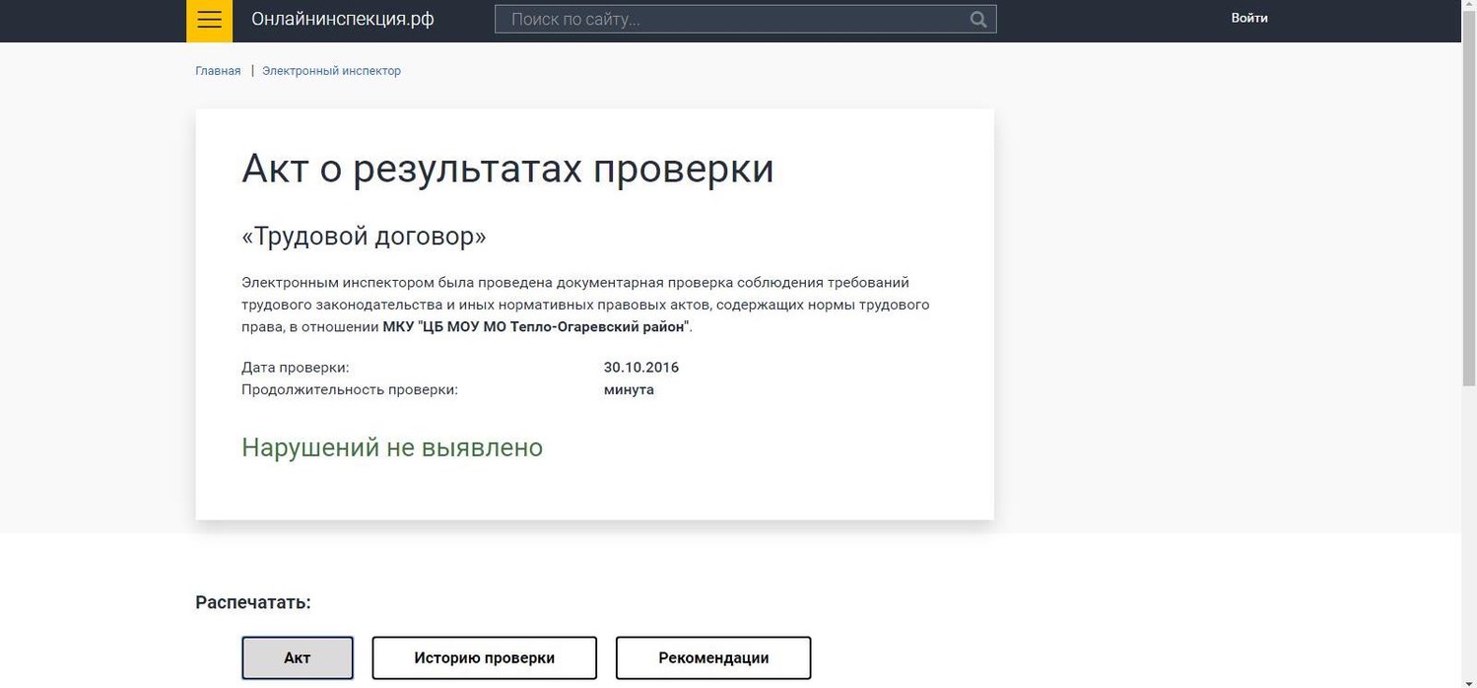Image resolution: width=1477 pixels, height=688 pixels.
Task: Print "Рекомендации" button
Action: point(713,657)
